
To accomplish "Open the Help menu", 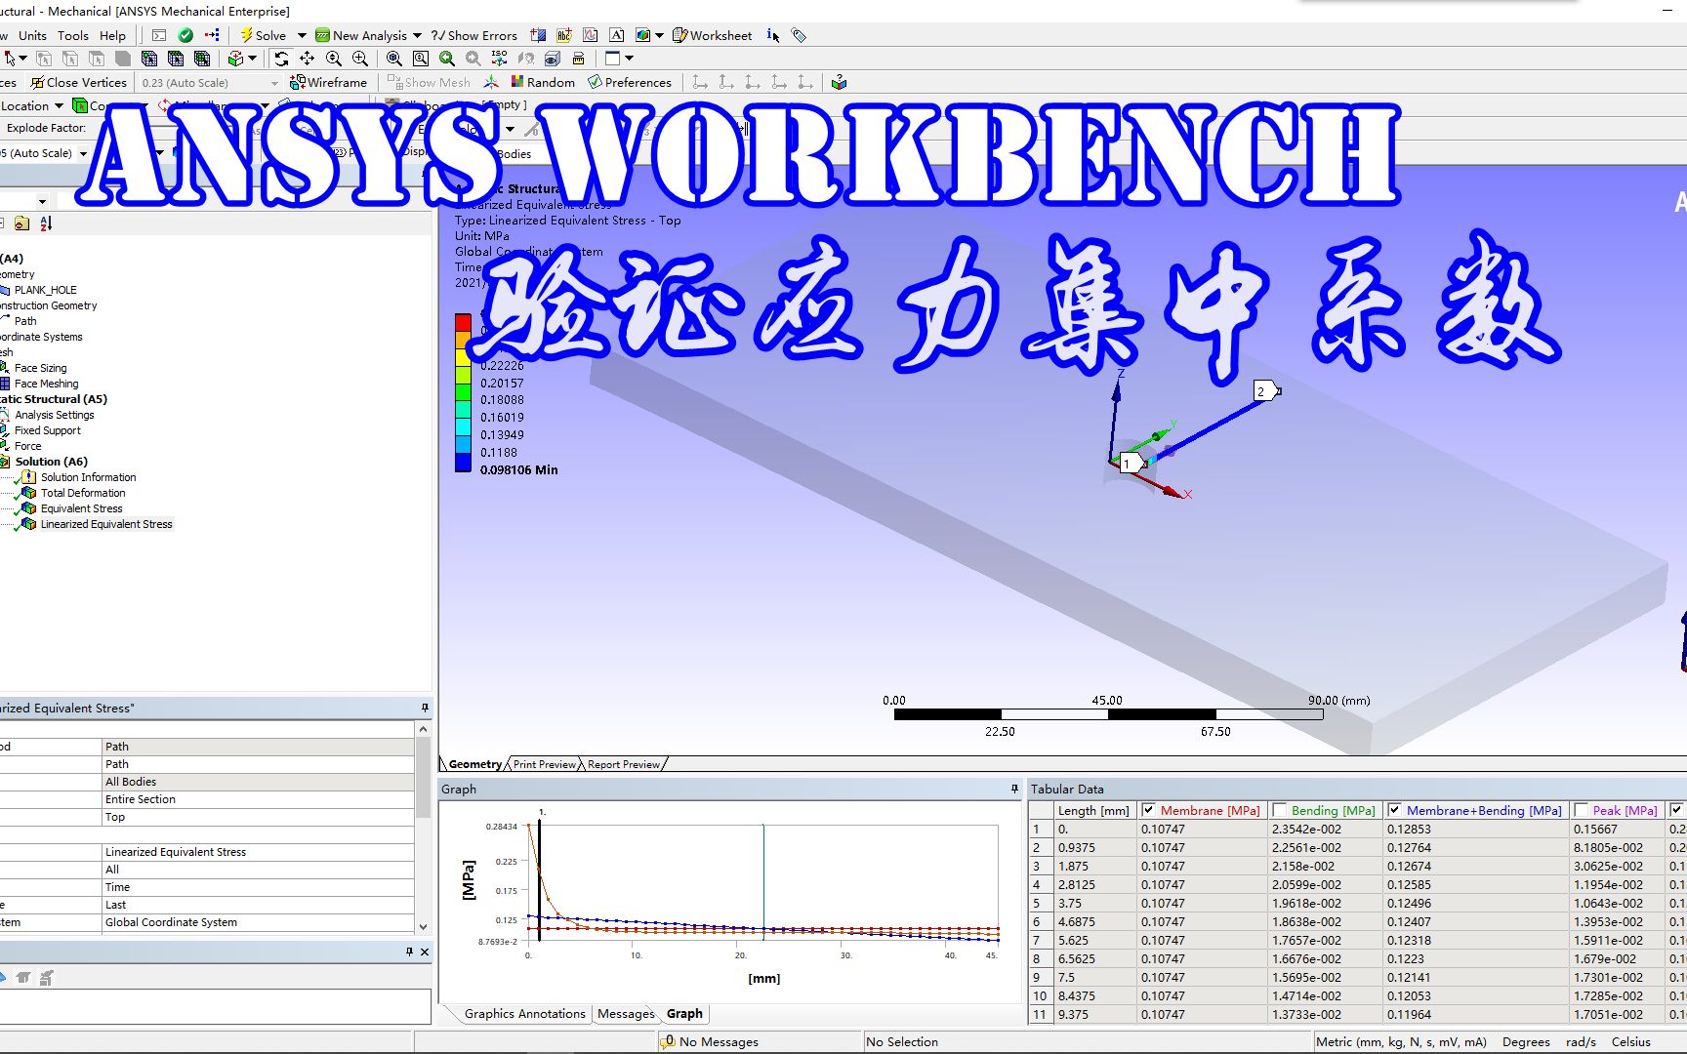I will pyautogui.click(x=112, y=35).
